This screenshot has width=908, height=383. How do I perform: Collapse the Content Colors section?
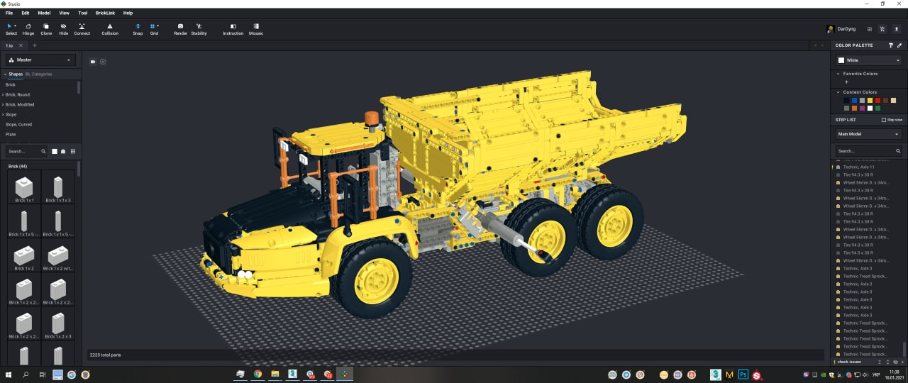[838, 92]
